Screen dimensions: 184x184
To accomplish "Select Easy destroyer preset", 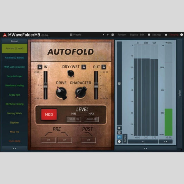I will tap(14, 76).
